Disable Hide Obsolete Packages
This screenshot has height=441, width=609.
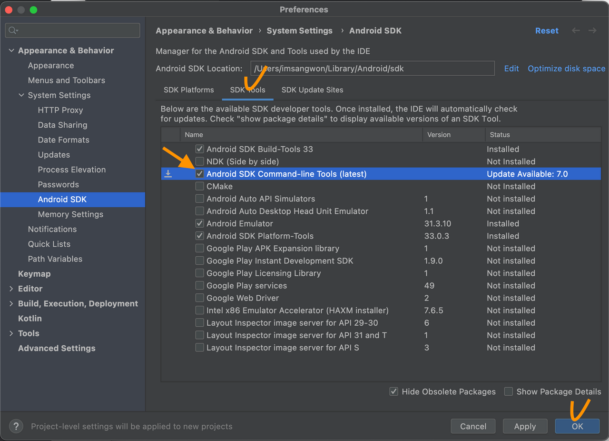point(393,391)
